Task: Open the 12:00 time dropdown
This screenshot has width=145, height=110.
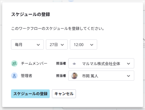Action: [x=83, y=44]
